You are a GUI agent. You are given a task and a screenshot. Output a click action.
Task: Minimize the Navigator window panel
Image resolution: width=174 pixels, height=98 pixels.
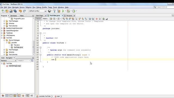(x=33, y=58)
